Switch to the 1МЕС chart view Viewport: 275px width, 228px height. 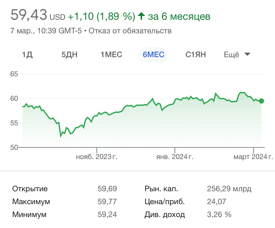click(111, 55)
